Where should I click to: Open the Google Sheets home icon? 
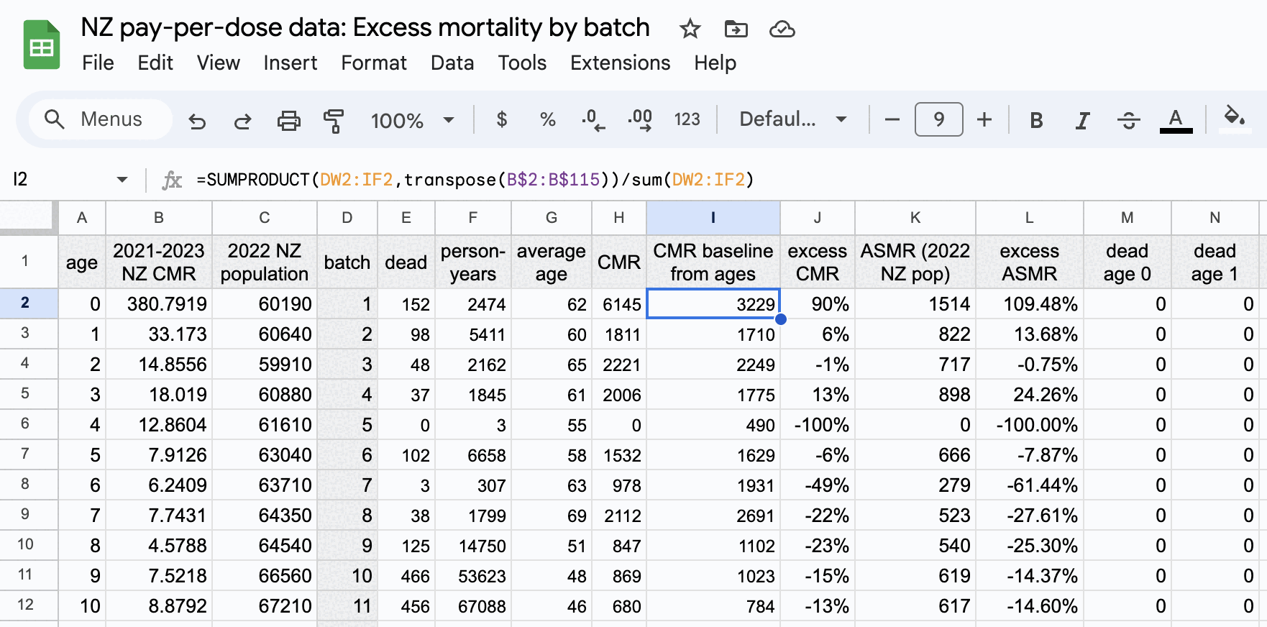point(42,45)
